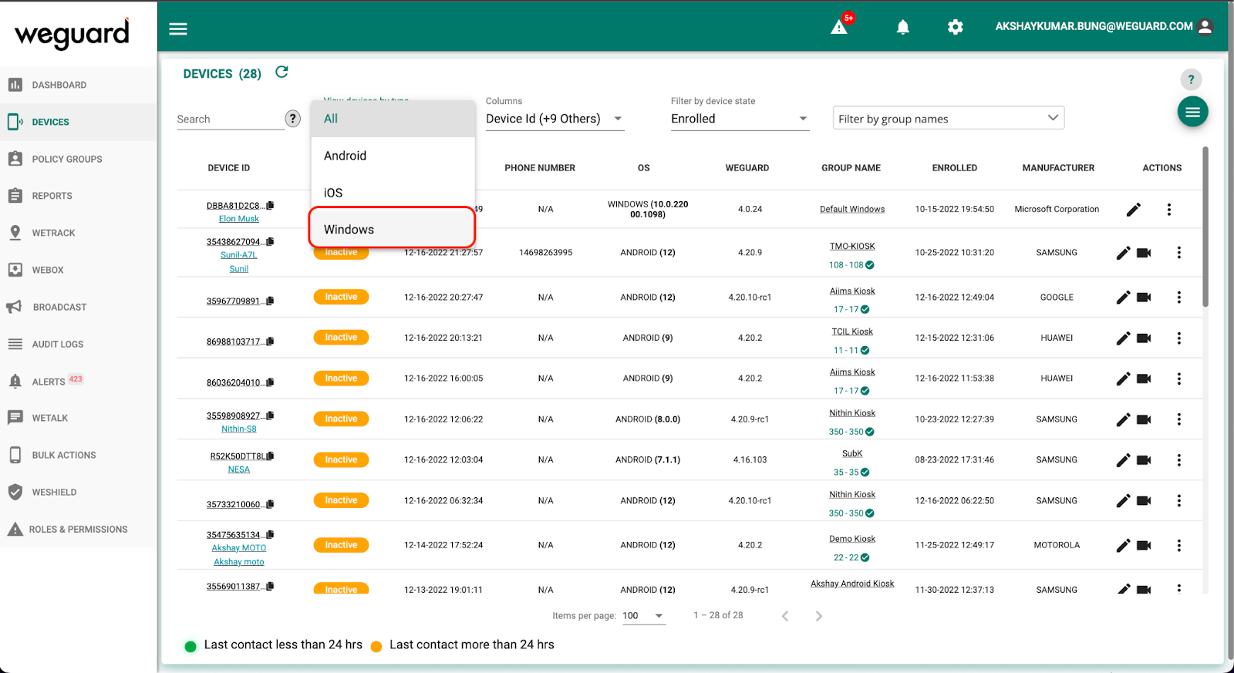Click the ENROLLED column header
This screenshot has width=1234, height=673.
tap(955, 168)
